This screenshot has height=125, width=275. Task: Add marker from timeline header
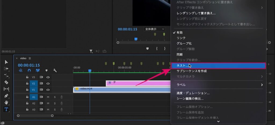coord(46,71)
